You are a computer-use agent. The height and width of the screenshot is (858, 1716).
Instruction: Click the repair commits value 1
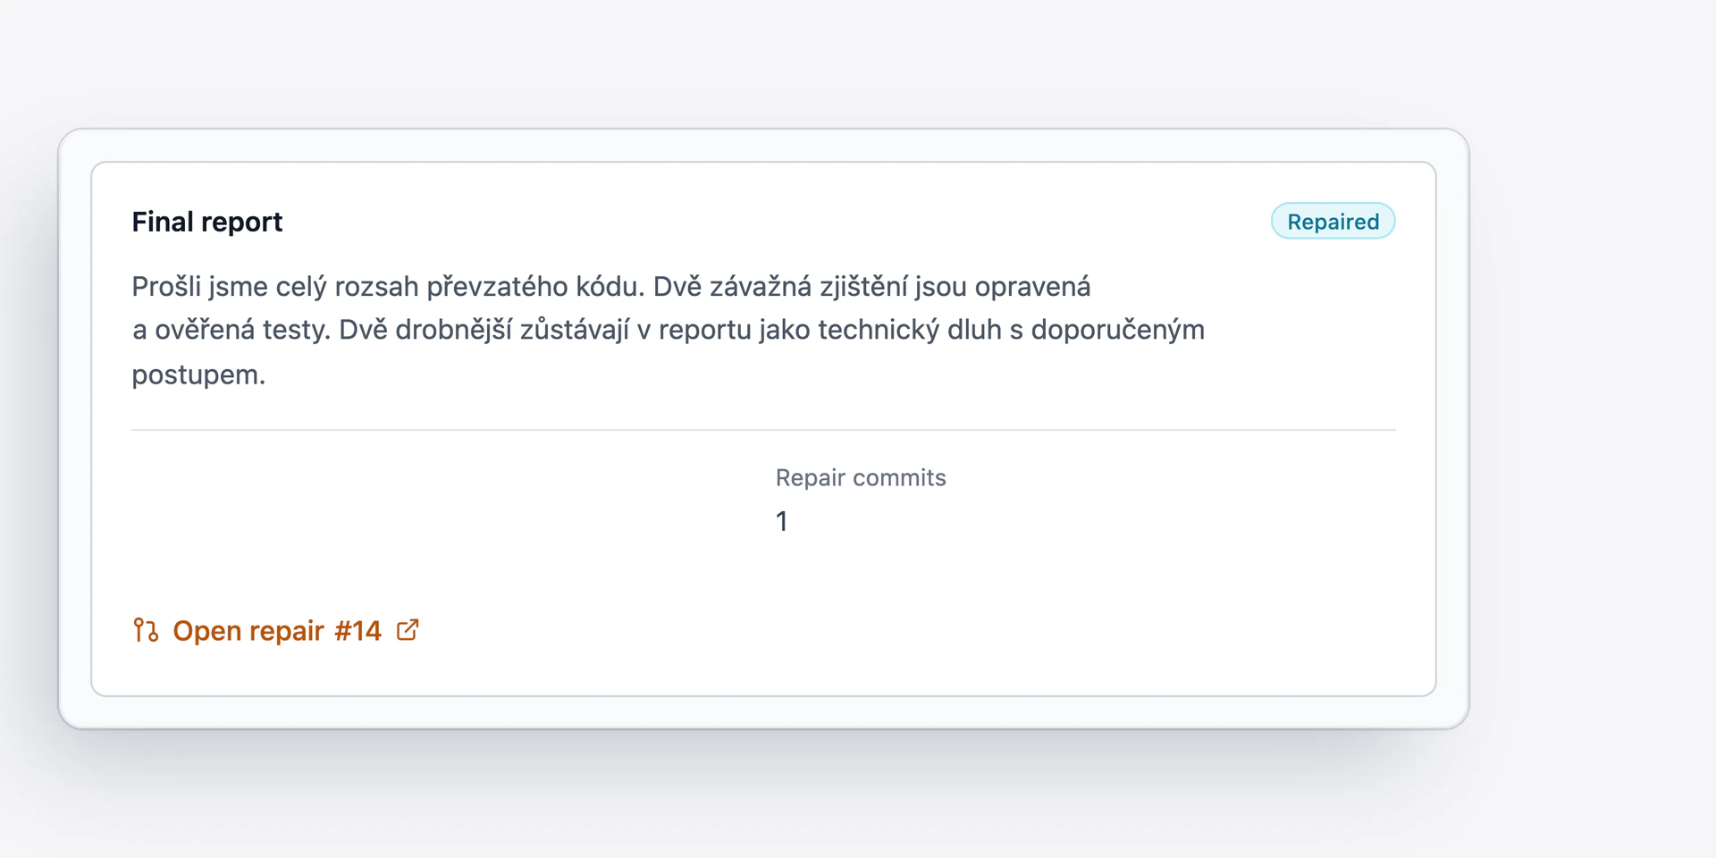coord(782,521)
